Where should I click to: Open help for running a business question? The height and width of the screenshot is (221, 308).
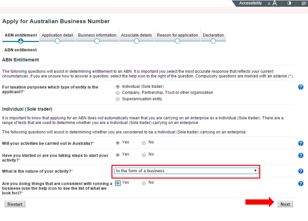pyautogui.click(x=301, y=184)
